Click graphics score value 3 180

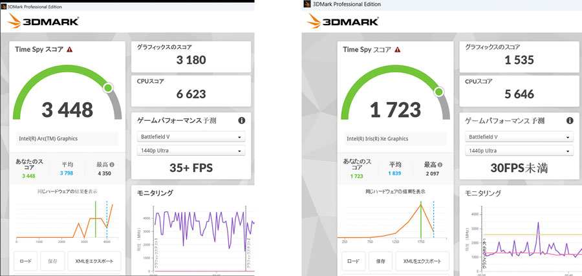point(191,60)
